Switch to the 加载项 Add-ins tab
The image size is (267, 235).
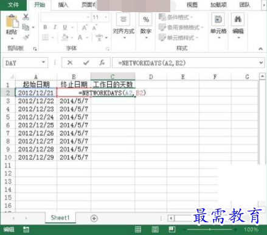point(218,5)
